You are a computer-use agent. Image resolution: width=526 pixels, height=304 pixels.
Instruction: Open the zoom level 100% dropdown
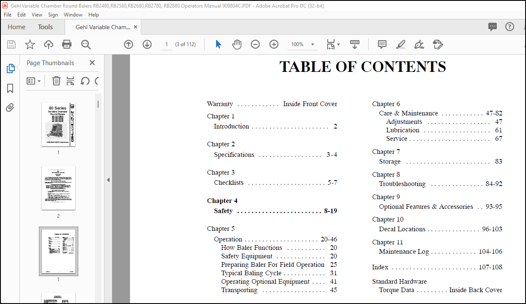pos(303,44)
